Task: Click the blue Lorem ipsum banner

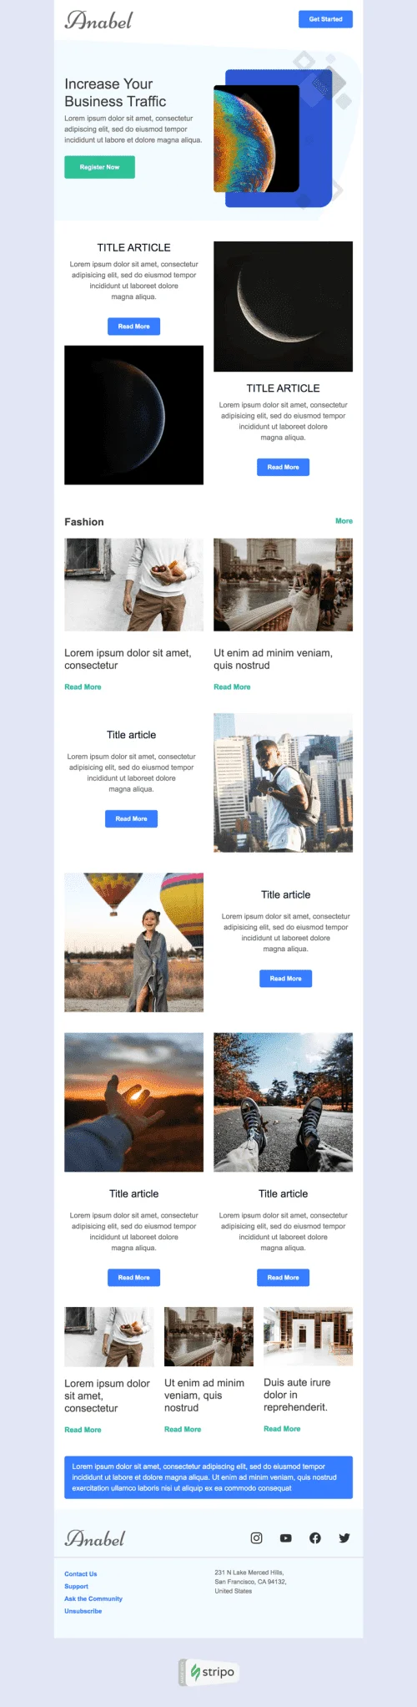Action: click(208, 1477)
